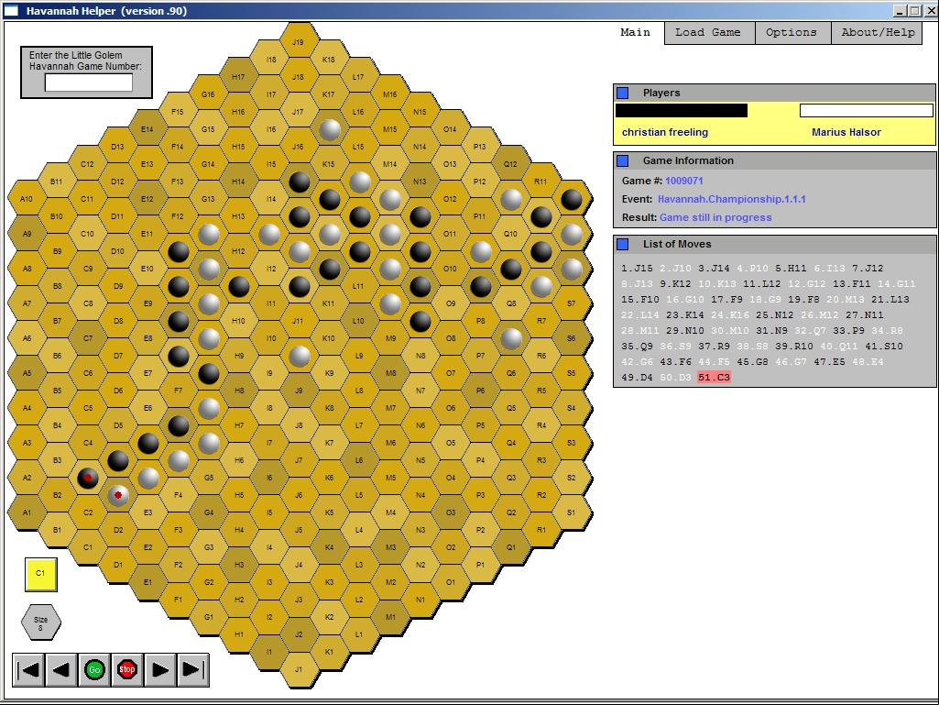Click the J9 hex cell on the board

pos(299,391)
